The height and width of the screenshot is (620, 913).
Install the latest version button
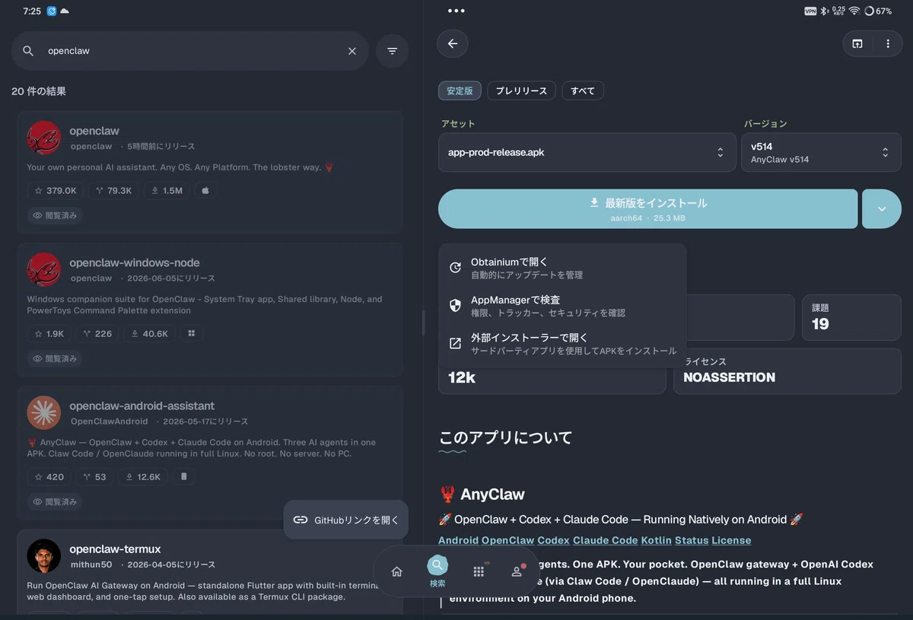tap(648, 208)
